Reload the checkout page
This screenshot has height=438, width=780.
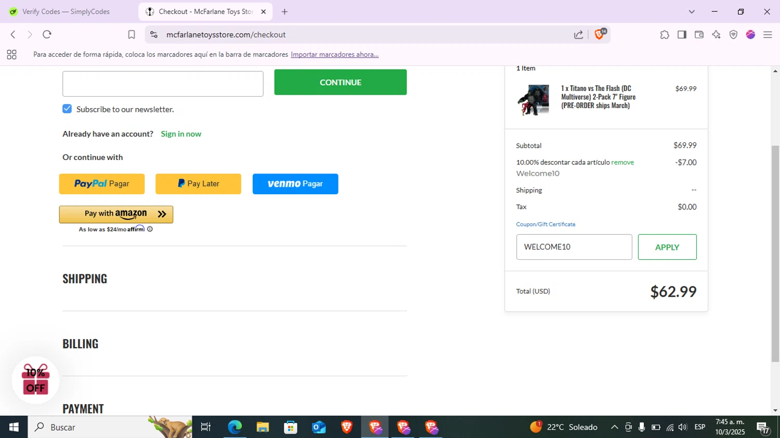47,34
